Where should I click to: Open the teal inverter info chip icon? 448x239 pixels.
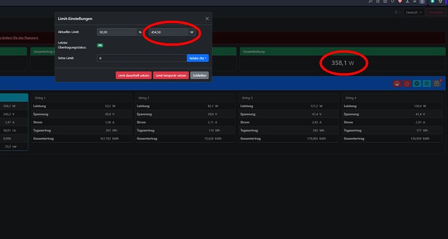click(x=417, y=84)
